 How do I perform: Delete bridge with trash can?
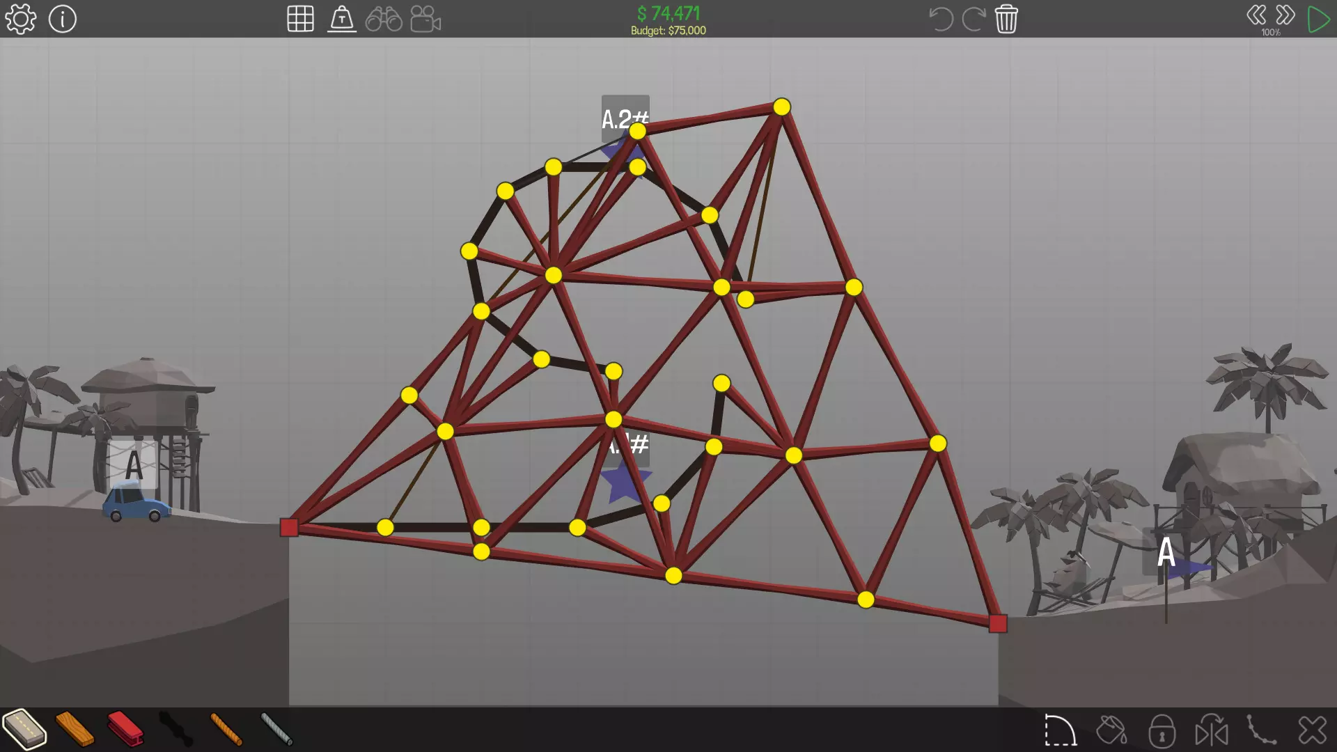coord(1006,19)
